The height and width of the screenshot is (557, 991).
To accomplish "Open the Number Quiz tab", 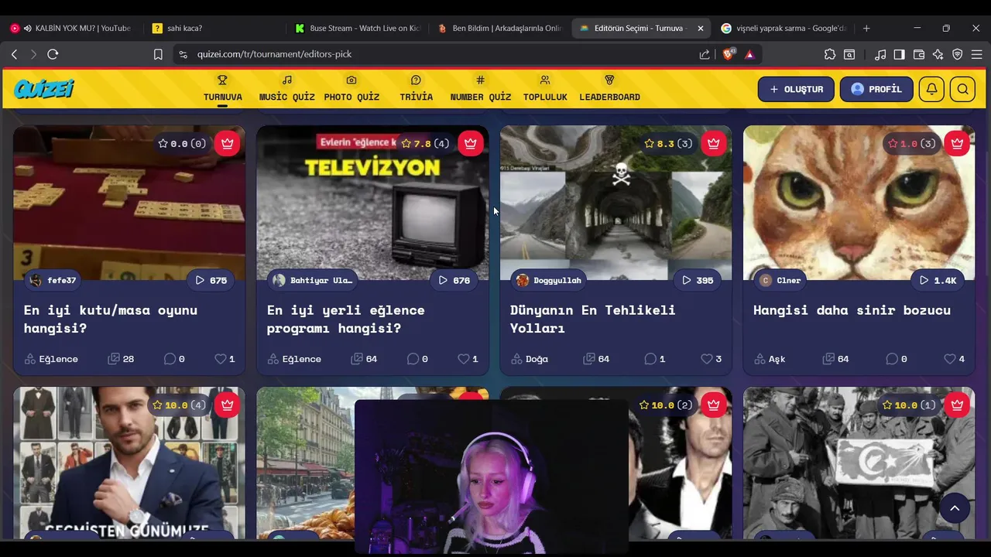I will (480, 89).
